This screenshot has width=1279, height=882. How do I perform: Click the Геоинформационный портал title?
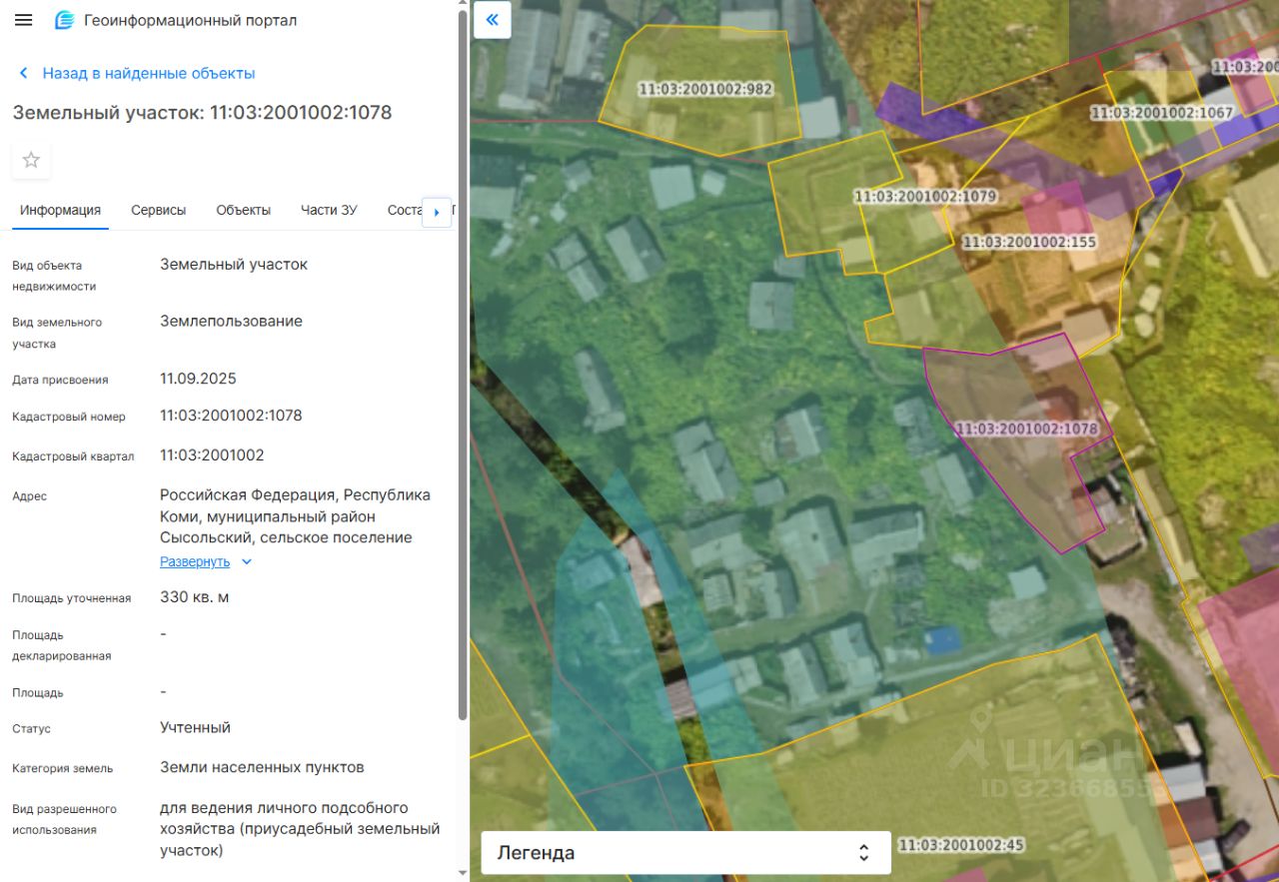pos(190,20)
